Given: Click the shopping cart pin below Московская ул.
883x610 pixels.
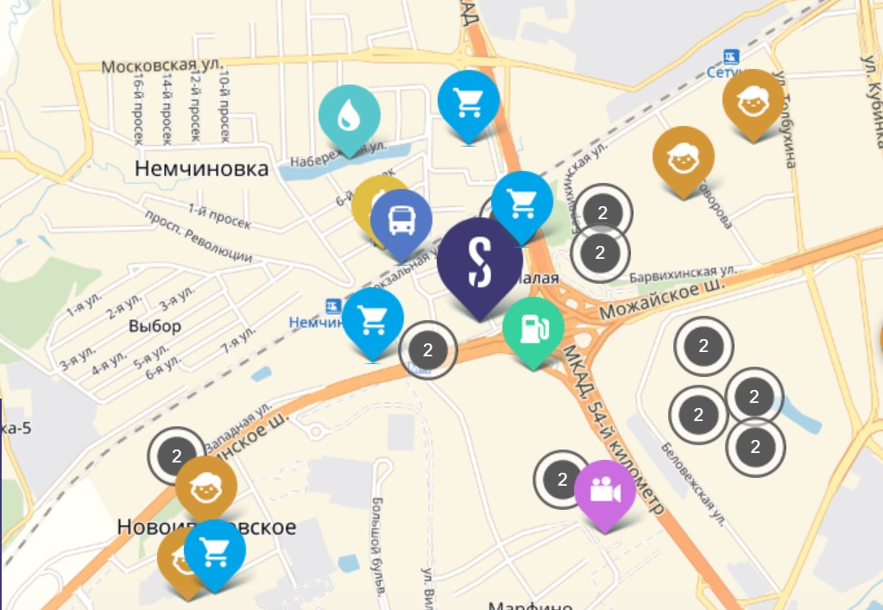Looking at the screenshot, I should (x=469, y=104).
